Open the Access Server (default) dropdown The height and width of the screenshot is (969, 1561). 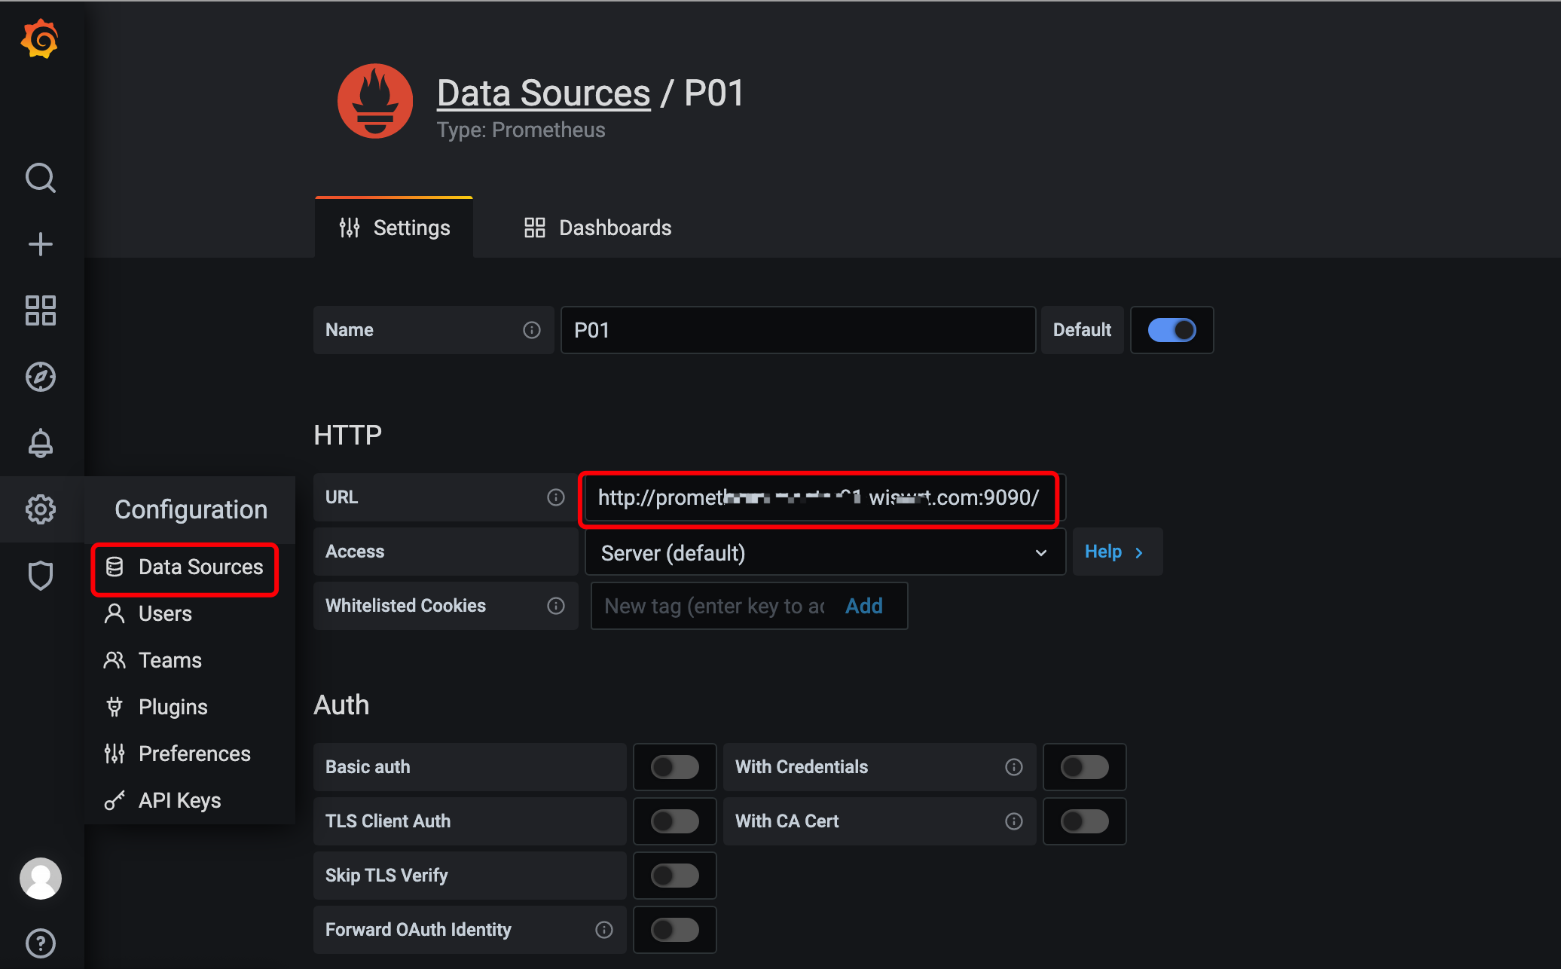(x=825, y=552)
